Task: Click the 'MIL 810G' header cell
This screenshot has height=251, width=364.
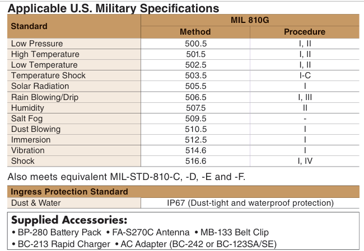Action: tap(249, 20)
